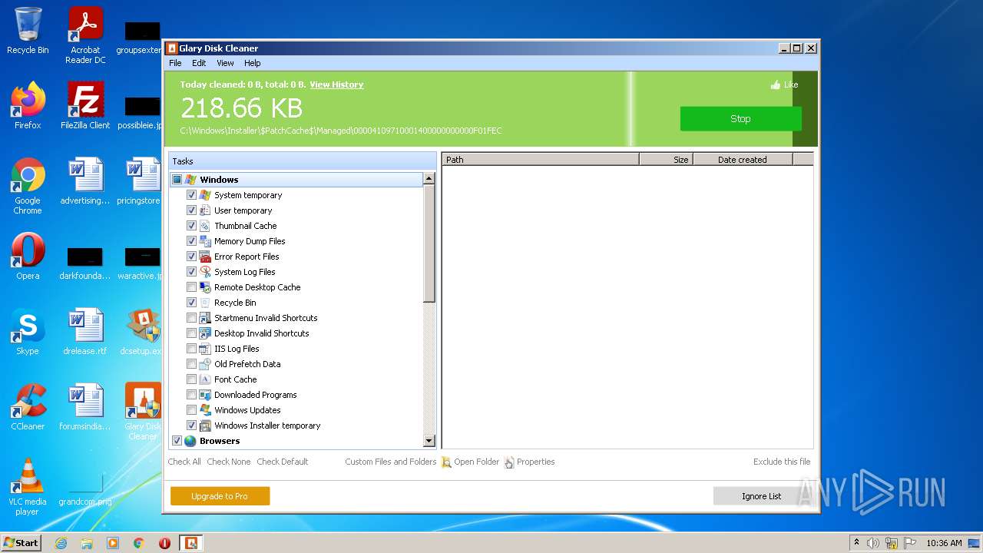Screen dimensions: 983x553
Task: Click the Like thumbs-up icon
Action: point(776,84)
